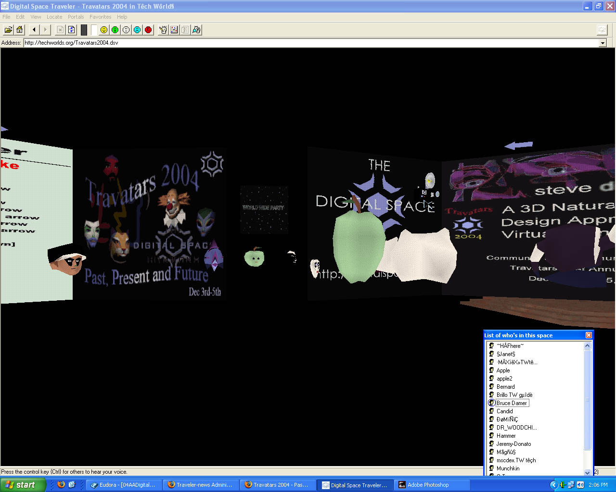Image resolution: width=616 pixels, height=492 pixels.
Task: Close the who's in this space list
Action: point(589,335)
